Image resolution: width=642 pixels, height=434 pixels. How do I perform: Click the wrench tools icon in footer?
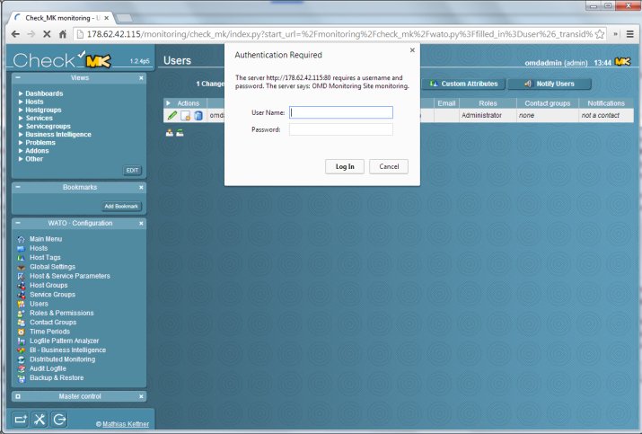point(40,420)
